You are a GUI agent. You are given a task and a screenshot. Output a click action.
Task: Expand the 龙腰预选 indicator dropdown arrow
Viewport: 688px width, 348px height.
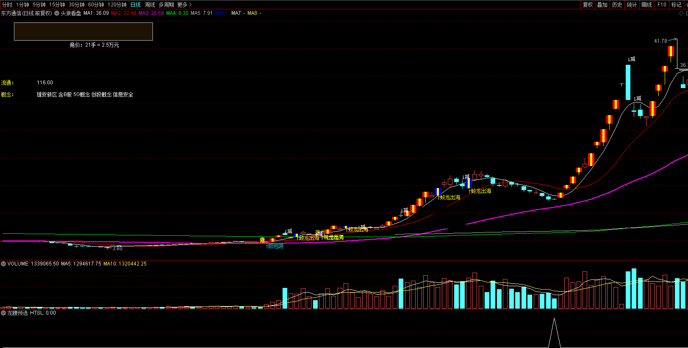3,313
